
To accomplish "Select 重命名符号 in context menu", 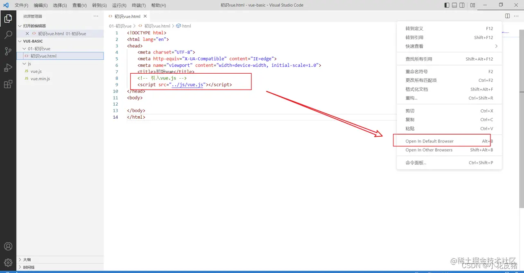I will [449, 72].
